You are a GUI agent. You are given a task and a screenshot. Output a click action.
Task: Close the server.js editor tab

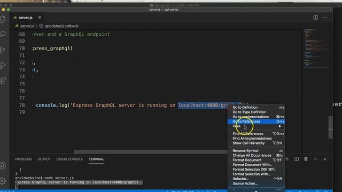pyautogui.click(x=40, y=18)
